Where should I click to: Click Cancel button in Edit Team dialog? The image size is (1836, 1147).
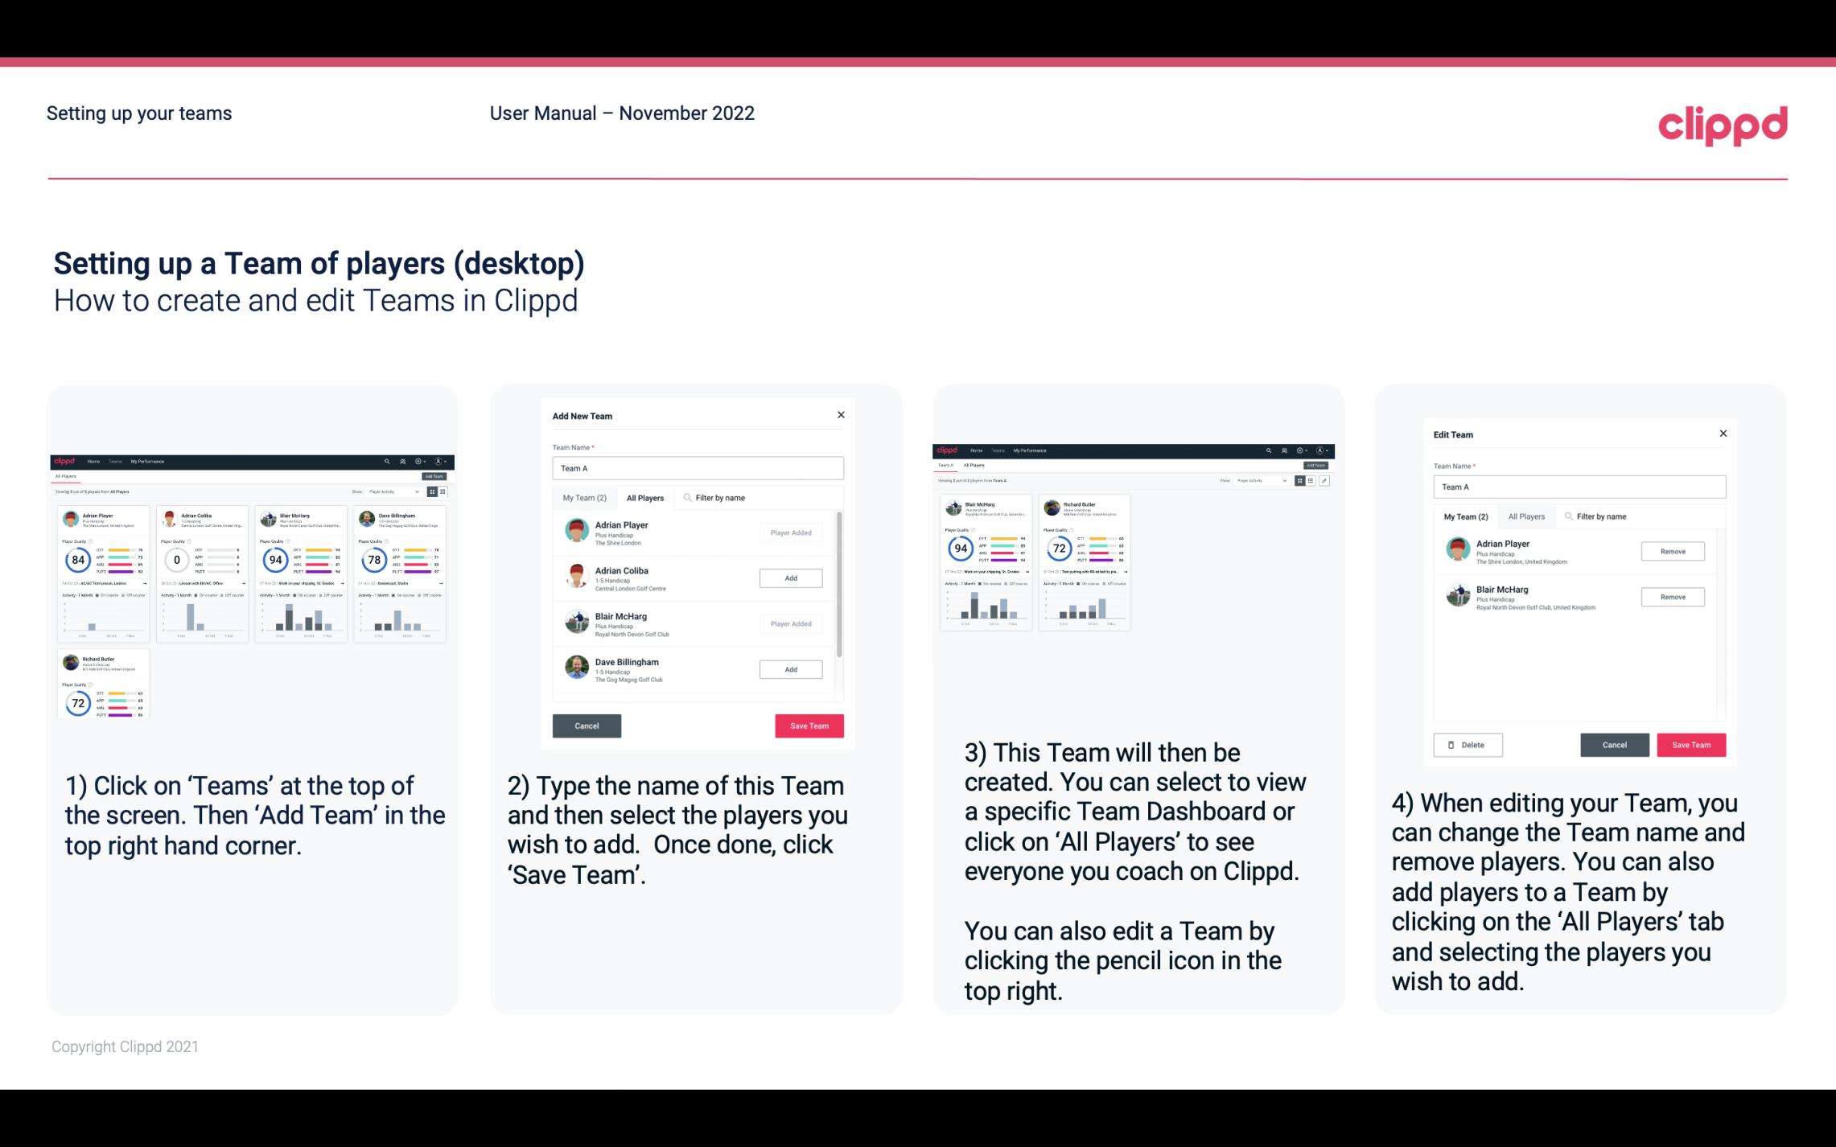coord(1614,744)
